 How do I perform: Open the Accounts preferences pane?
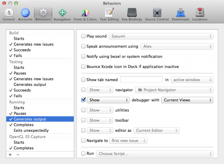click(x=25, y=14)
